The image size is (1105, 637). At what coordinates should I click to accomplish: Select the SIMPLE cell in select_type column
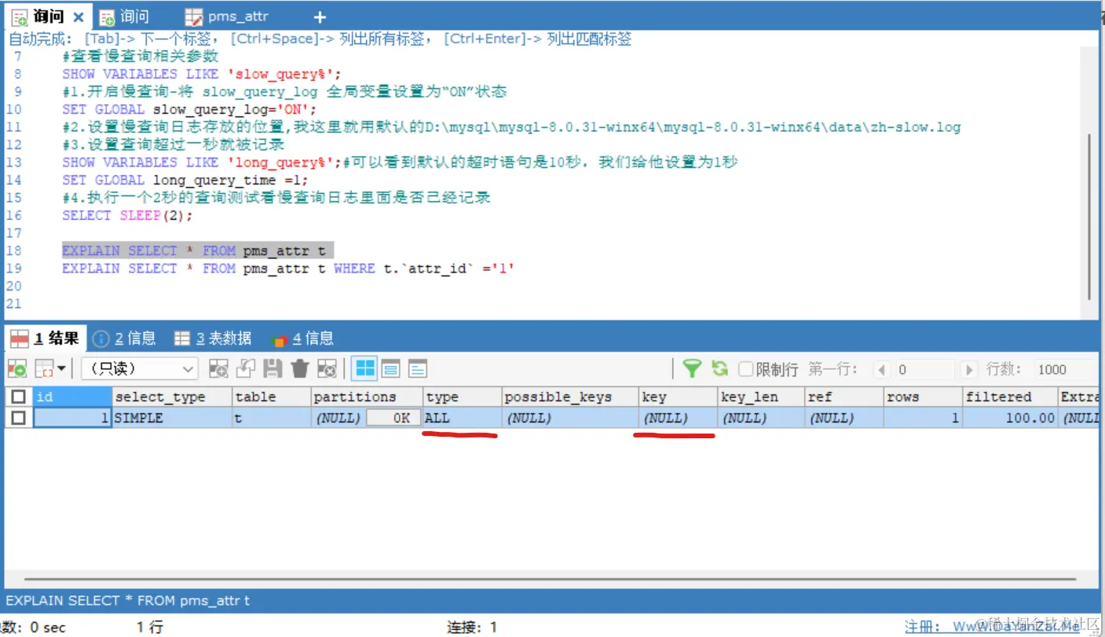coord(171,418)
